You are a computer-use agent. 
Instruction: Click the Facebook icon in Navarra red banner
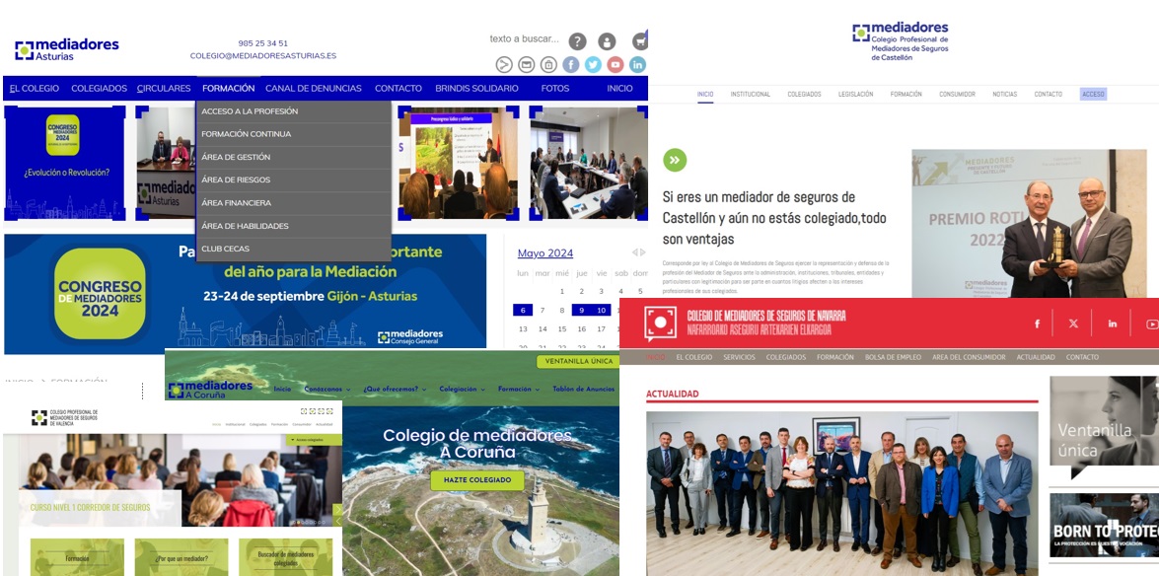pos(1037,324)
